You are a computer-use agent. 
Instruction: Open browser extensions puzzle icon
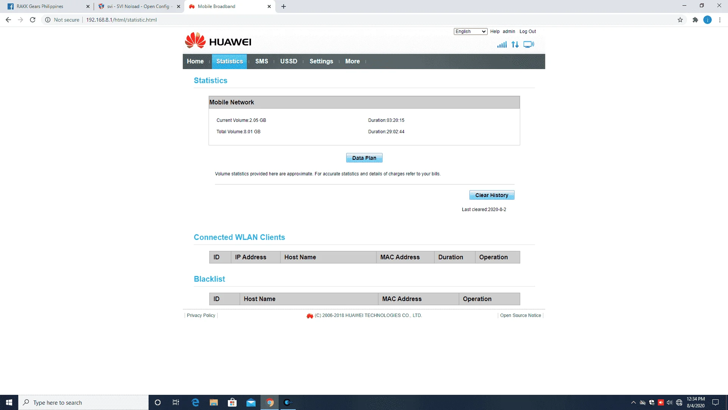point(695,20)
